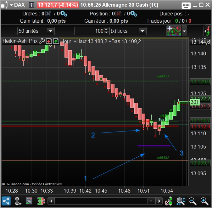Close position with the red X icon
Image resolution: width=212 pixels, height=208 pixels.
pyautogui.click(x=119, y=14)
